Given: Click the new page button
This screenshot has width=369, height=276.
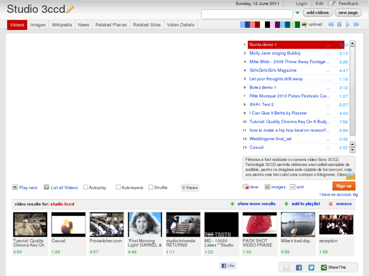Looking at the screenshot, I should [348, 13].
